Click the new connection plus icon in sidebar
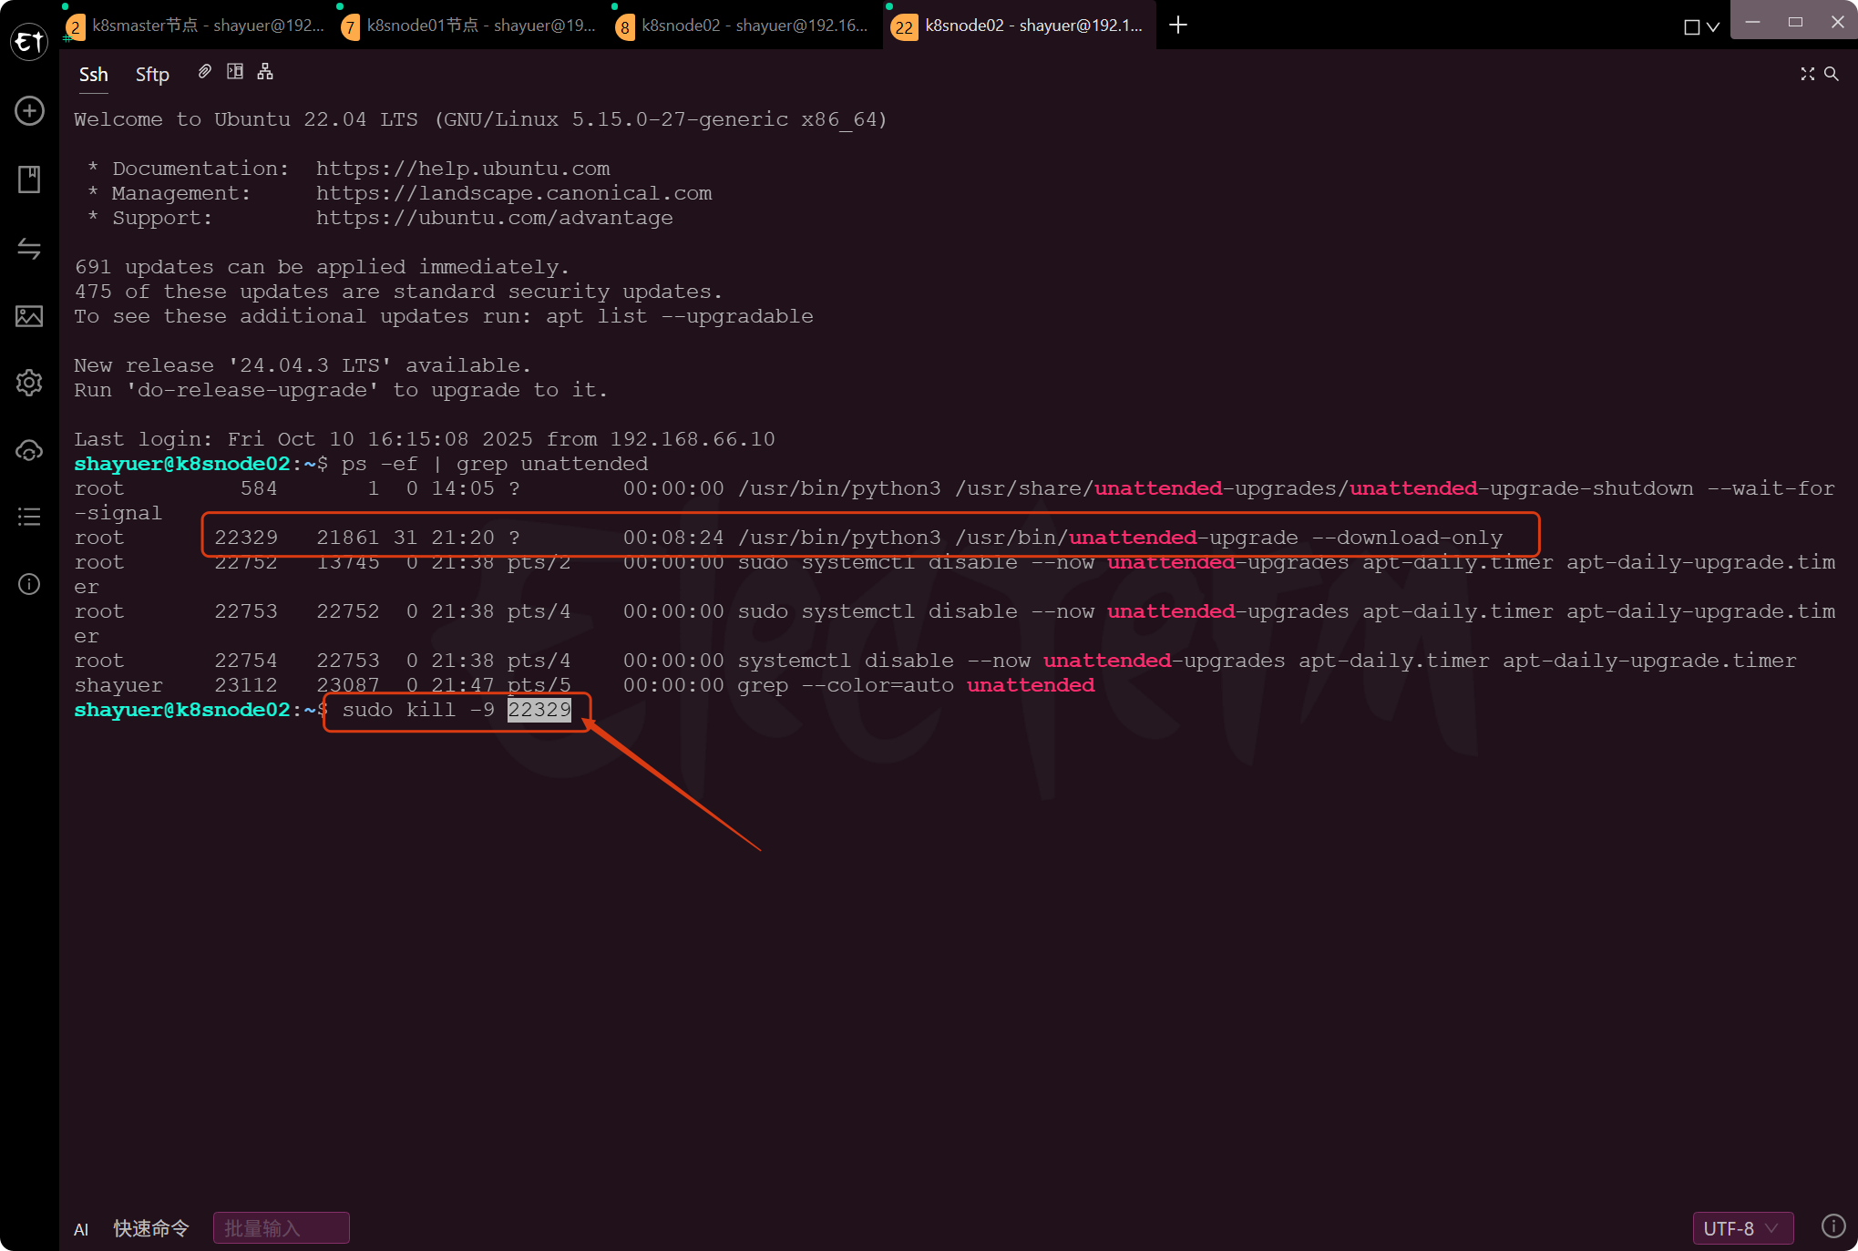Image resolution: width=1858 pixels, height=1251 pixels. [29, 111]
